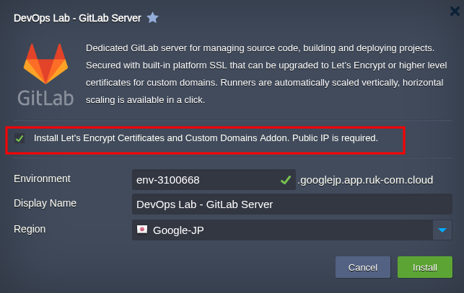Click the Environment field label

(42, 179)
